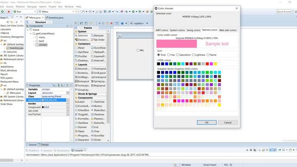Select the JSpinner palette component
Viewport: 297px width, 167px height.
(x=81, y=127)
